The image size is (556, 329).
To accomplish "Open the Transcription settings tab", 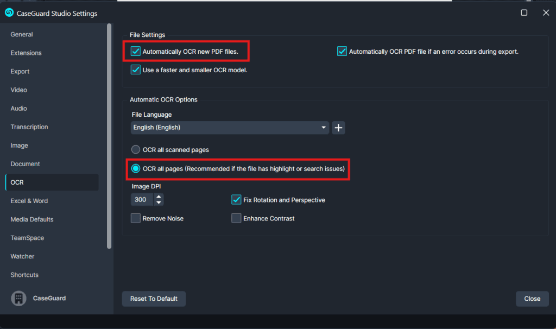I will (29, 127).
